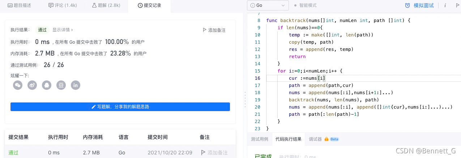This screenshot has width=461, height=158.
Task: Share result to WeChat icon
Action: [18, 85]
